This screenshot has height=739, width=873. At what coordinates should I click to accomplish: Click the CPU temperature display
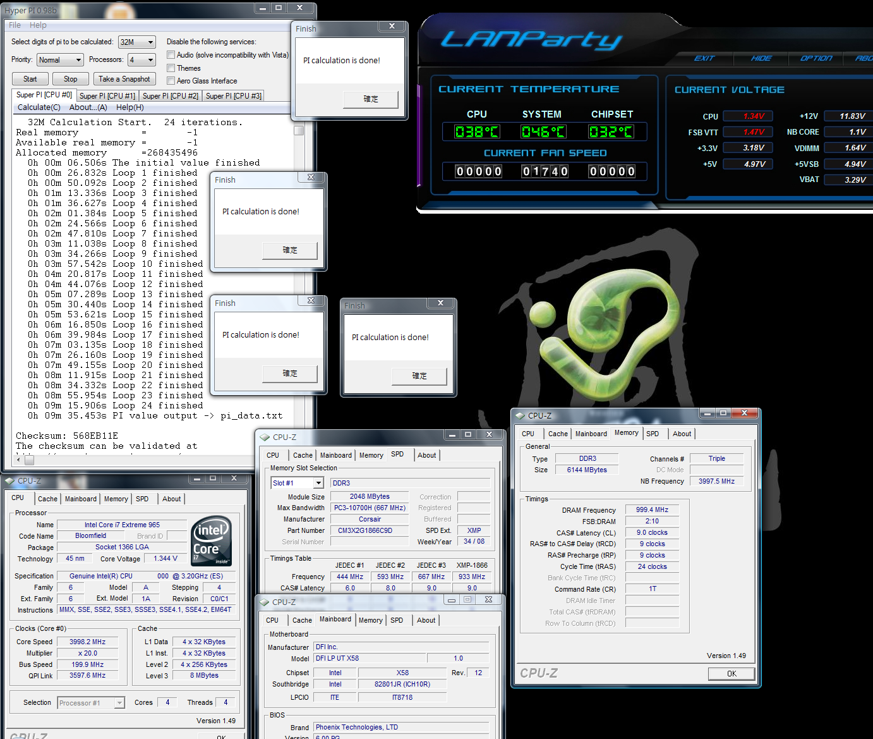(x=477, y=131)
